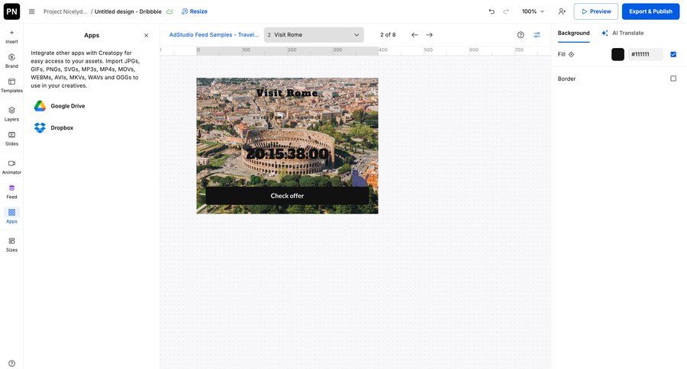Click the feed settings sliders icon
The width and height of the screenshot is (687, 369).
click(537, 35)
